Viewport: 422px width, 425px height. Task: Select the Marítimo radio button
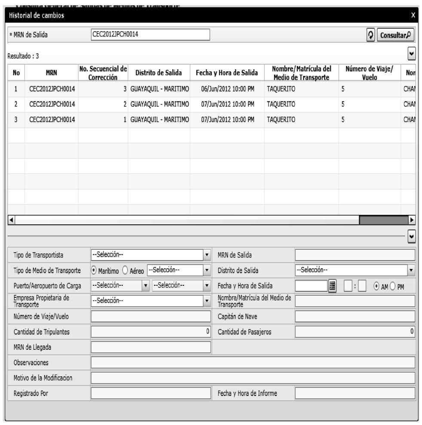94,270
